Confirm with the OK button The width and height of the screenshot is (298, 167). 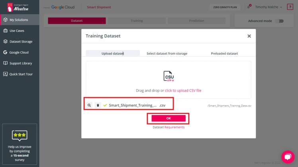[x=169, y=118]
